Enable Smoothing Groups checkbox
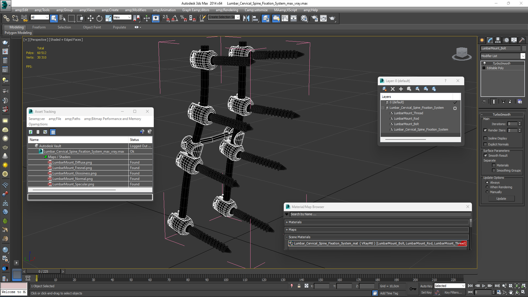Viewport: 528px width, 297px height. coord(494,170)
